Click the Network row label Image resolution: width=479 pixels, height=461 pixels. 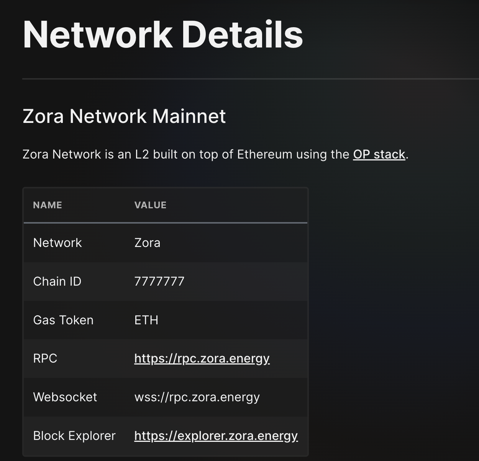click(57, 243)
